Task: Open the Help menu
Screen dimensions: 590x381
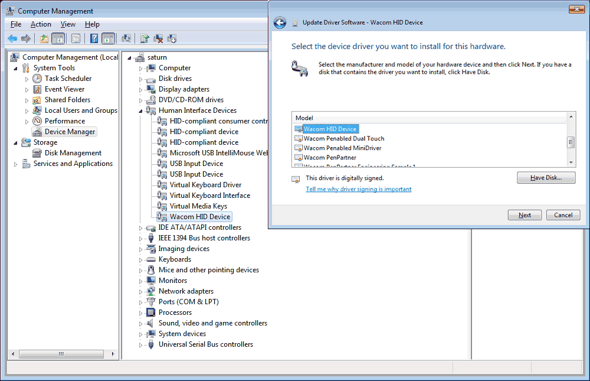Action: pyautogui.click(x=92, y=24)
